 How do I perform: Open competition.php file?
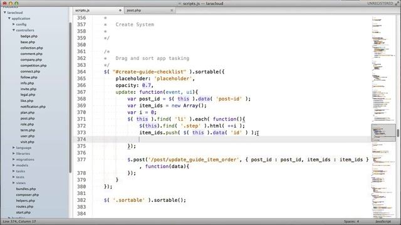[33, 66]
